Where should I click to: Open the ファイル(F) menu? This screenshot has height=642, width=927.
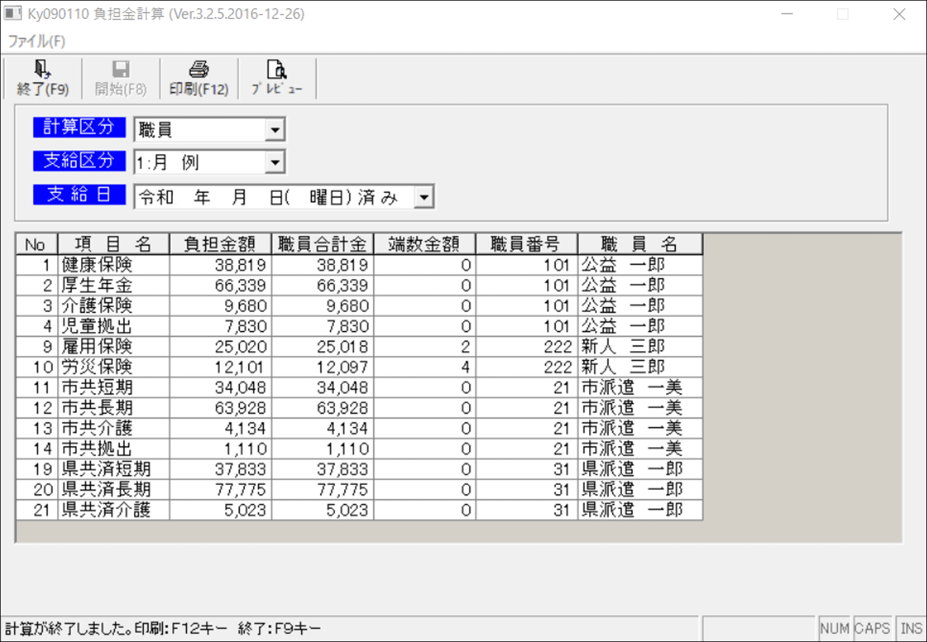37,41
